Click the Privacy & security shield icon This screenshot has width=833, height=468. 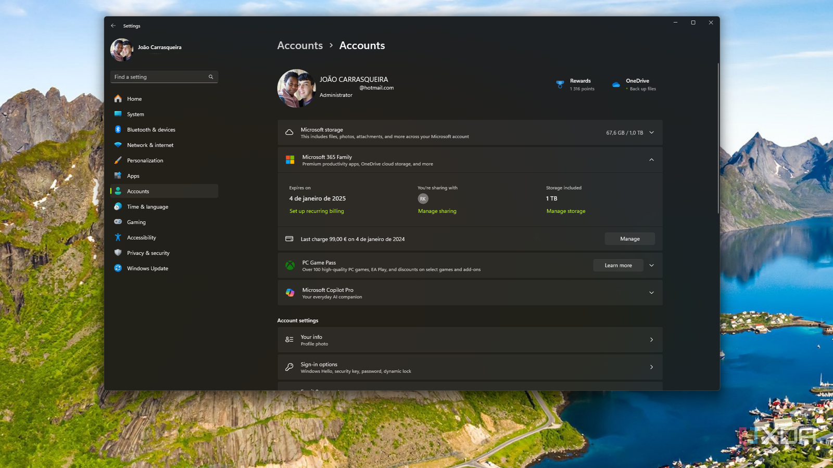click(118, 253)
